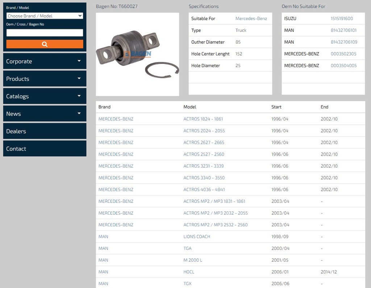Go to the Dealers page
Image resolution: width=371 pixels, height=288 pixels.
(45, 131)
